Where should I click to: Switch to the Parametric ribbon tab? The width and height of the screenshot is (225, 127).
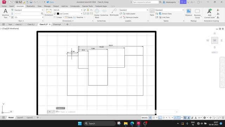(x=31, y=6)
